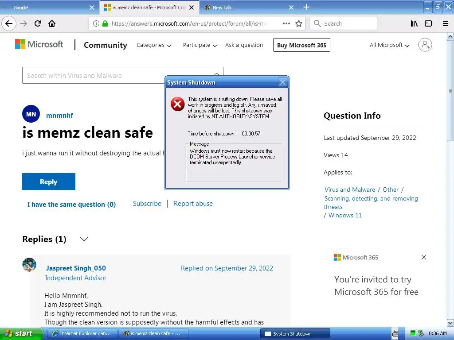Click the on-screen keyboard tray icon
The width and height of the screenshot is (454, 340).
coord(395,334)
